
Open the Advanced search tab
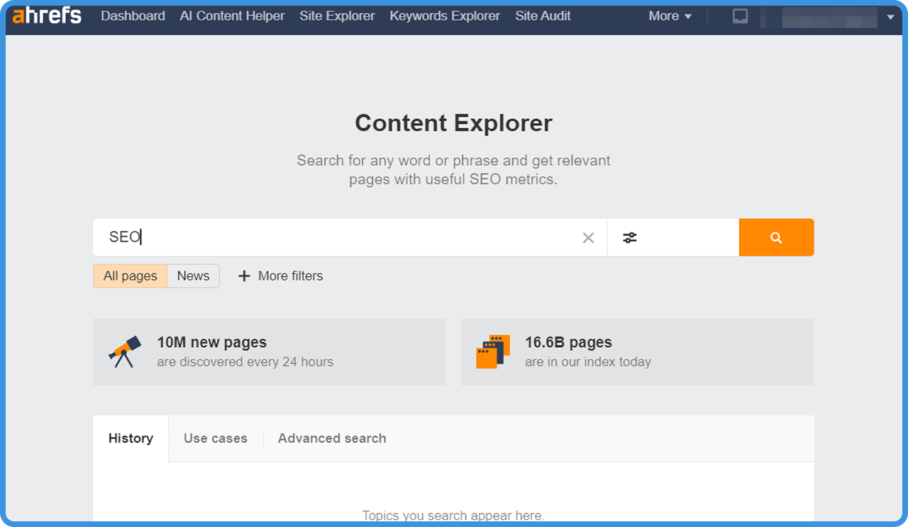pyautogui.click(x=332, y=438)
